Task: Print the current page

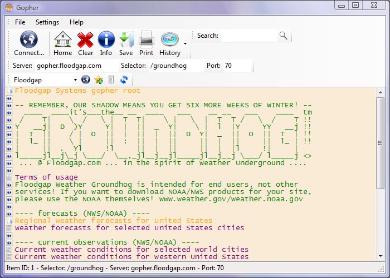Action: pos(146,40)
